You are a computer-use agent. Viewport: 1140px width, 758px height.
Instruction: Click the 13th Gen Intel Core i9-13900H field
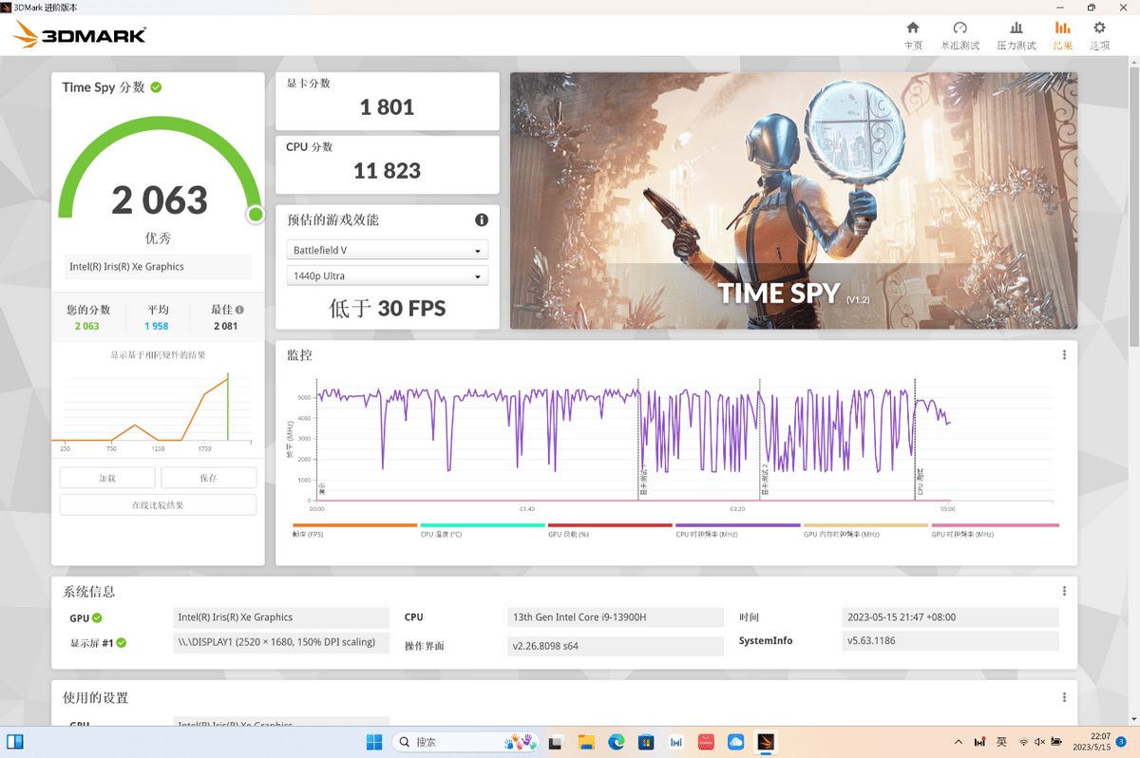[x=616, y=617]
